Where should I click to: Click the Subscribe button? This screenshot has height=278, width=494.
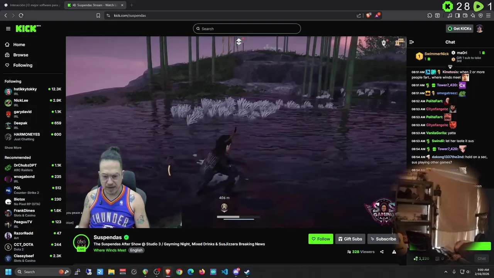pyautogui.click(x=383, y=239)
